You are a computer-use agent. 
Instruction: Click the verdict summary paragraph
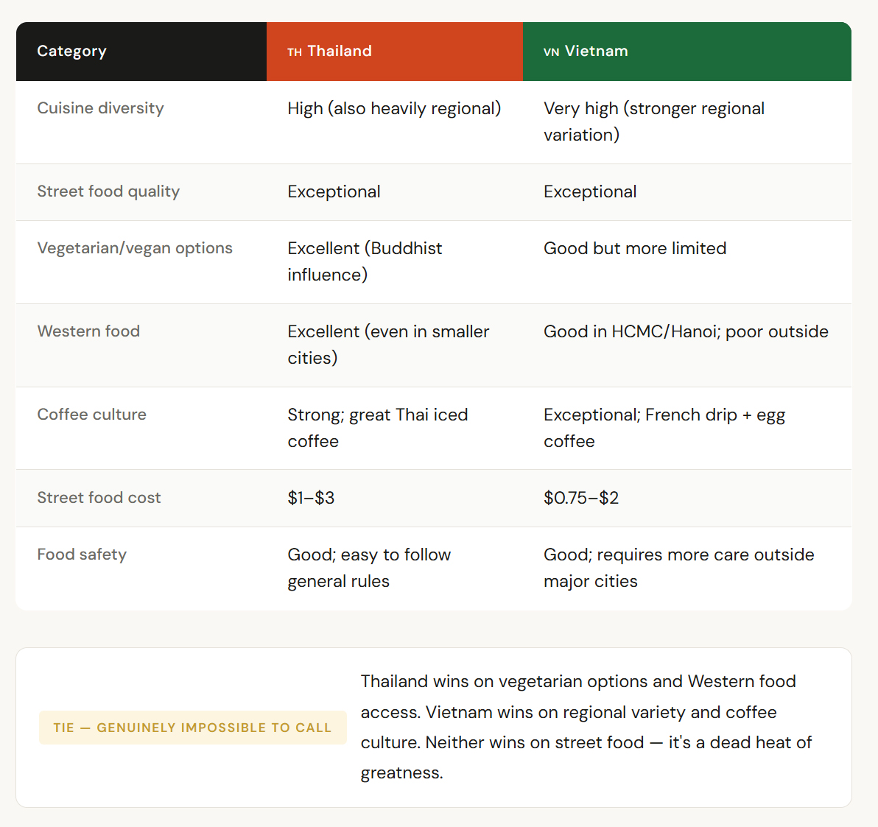(586, 727)
